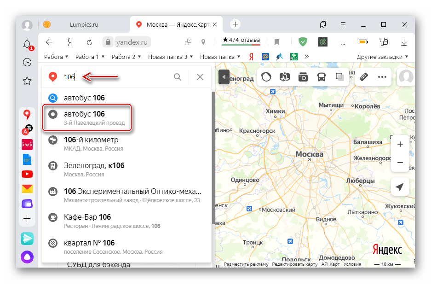Open browser notifications bell in sidebar
Screen dimensions: 431x286
27,44
